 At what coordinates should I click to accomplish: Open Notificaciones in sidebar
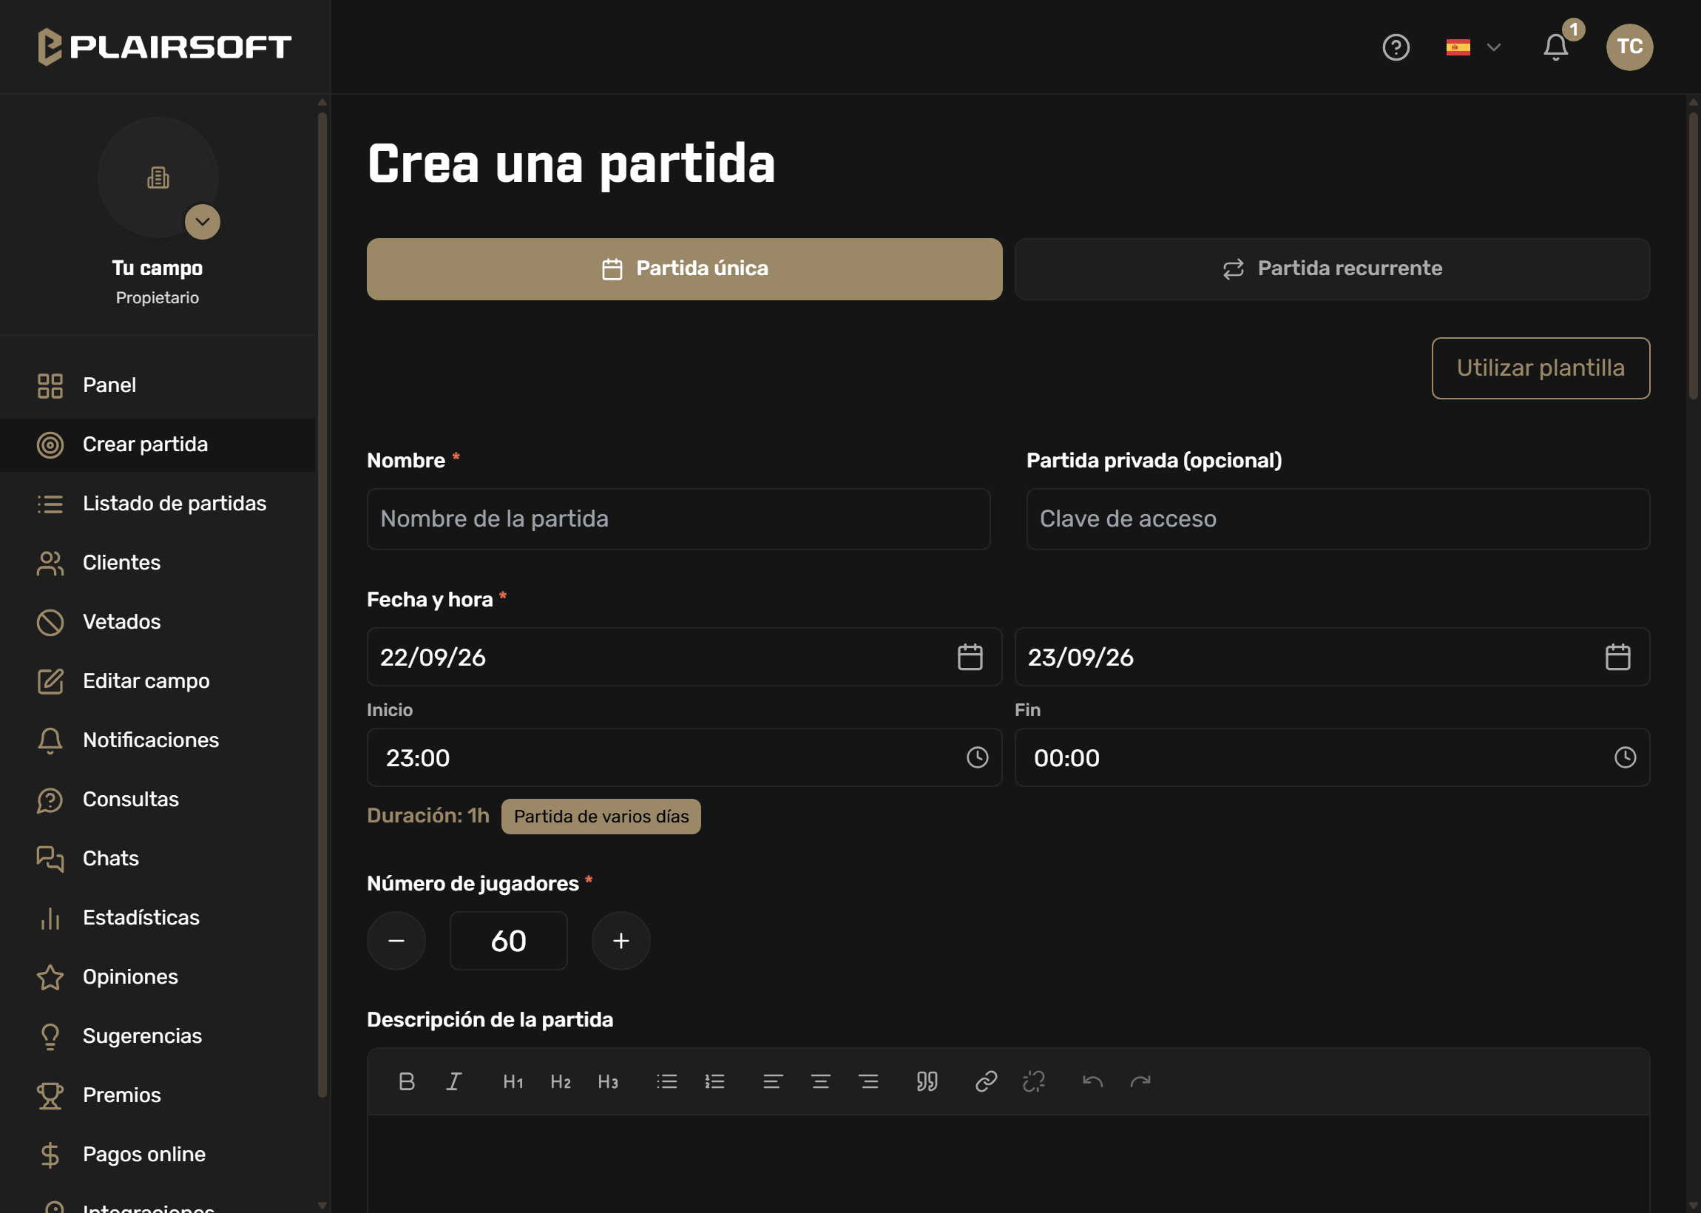pyautogui.click(x=158, y=740)
